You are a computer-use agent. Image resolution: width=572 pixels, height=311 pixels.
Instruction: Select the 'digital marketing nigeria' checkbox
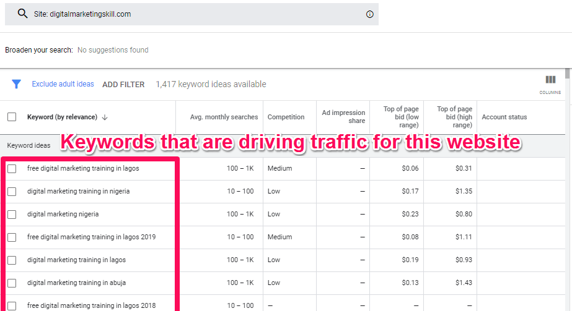pyautogui.click(x=12, y=214)
